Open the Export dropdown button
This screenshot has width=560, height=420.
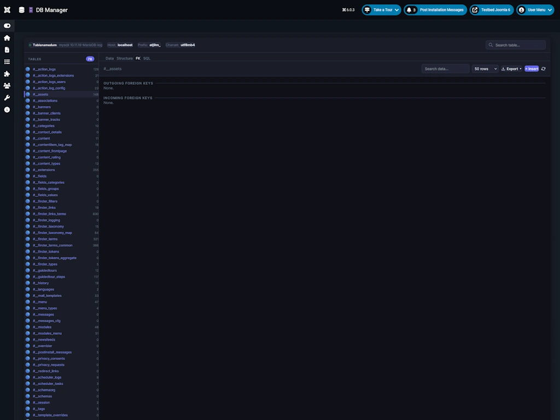tap(511, 68)
